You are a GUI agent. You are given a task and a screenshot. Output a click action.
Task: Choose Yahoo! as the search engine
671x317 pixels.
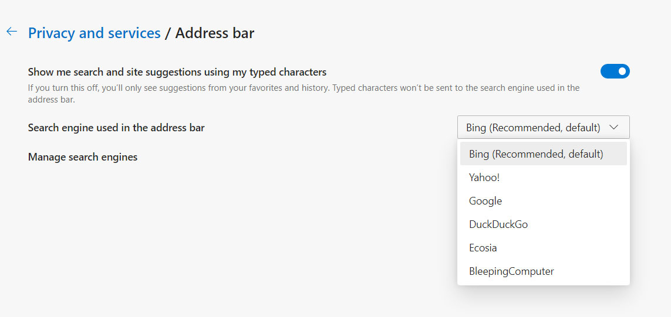[x=544, y=178]
